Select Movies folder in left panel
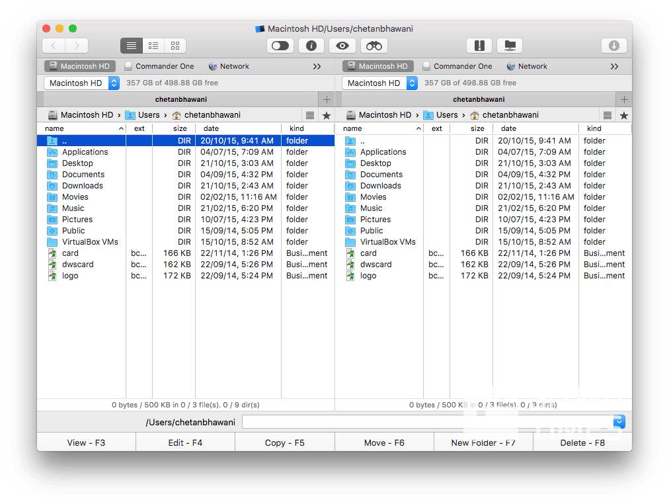Screen dimensions: 669x504 tap(186, 196)
